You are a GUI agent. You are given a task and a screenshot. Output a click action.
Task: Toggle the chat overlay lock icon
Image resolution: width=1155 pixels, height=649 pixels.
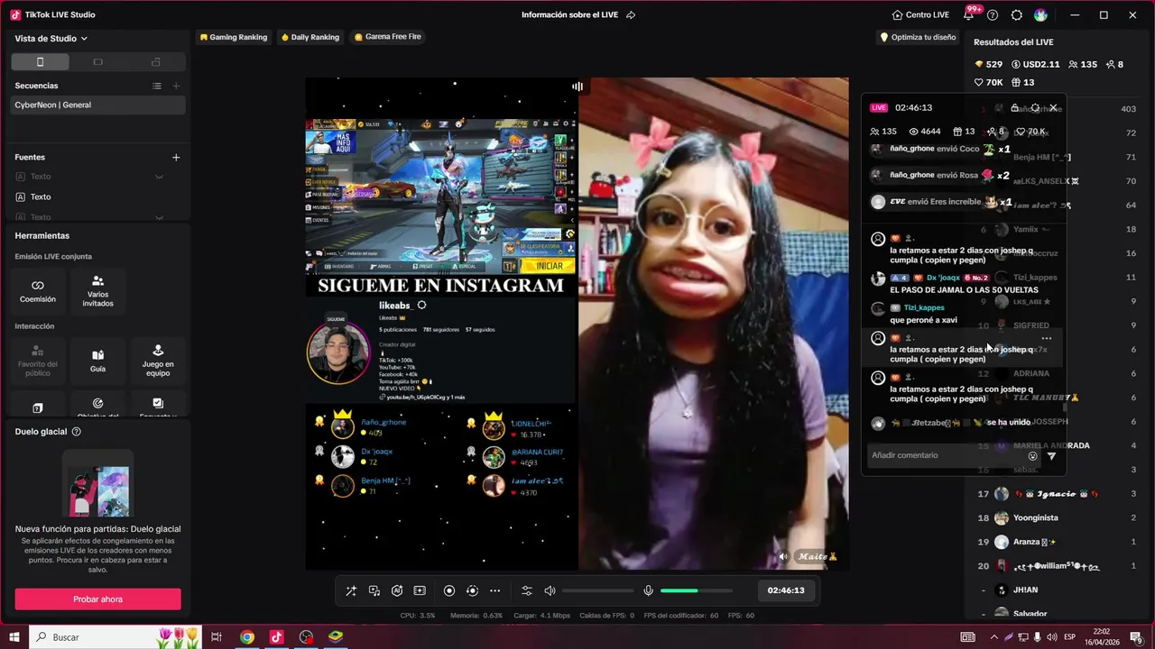tap(1014, 107)
